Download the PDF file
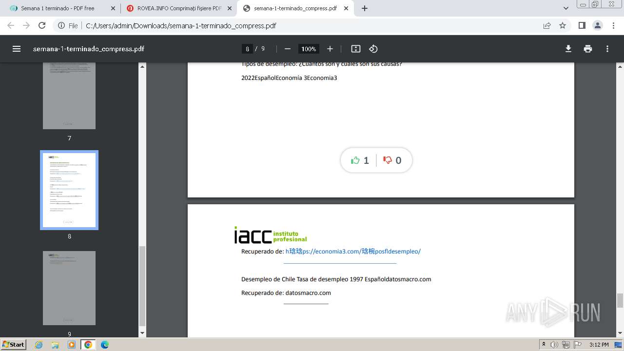Screen dimensions: 624x351 568,49
